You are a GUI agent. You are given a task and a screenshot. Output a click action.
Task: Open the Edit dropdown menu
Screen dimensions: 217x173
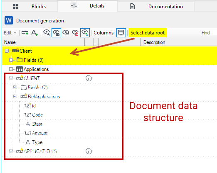[x=10, y=33]
